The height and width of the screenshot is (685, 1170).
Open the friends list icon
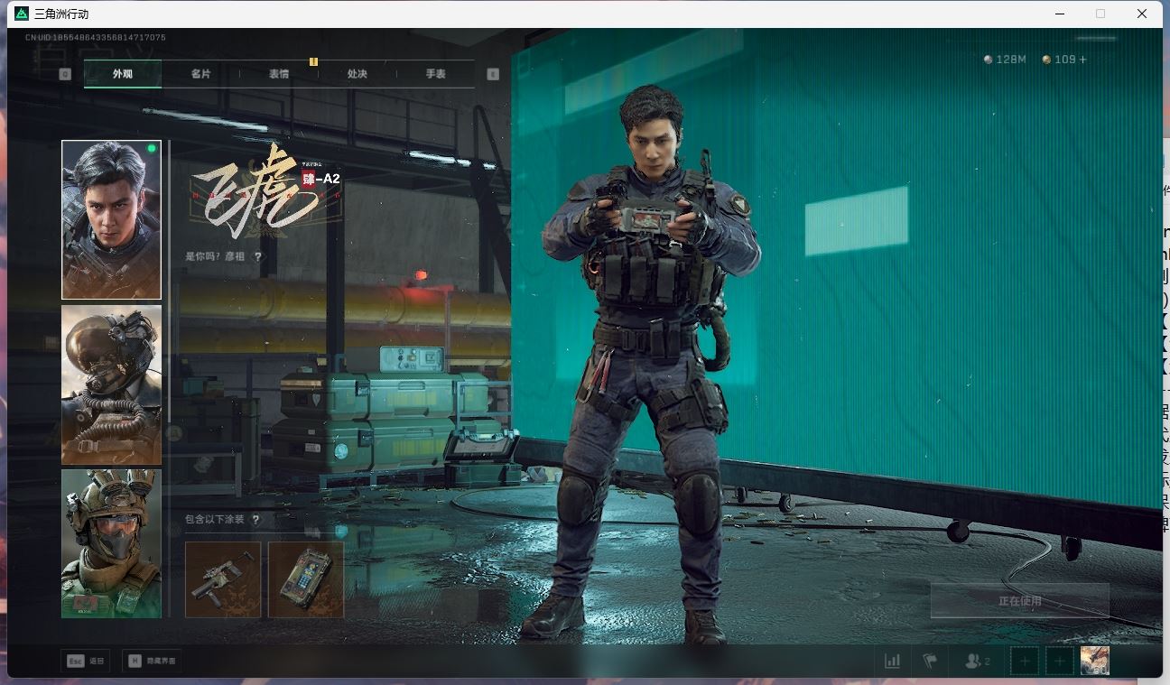[977, 662]
